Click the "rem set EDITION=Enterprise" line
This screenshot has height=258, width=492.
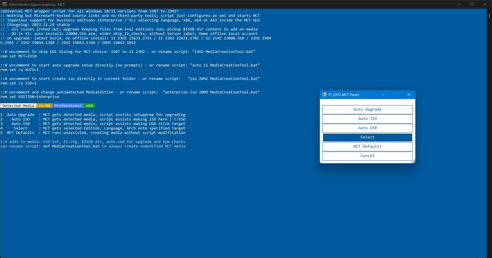click(x=30, y=97)
